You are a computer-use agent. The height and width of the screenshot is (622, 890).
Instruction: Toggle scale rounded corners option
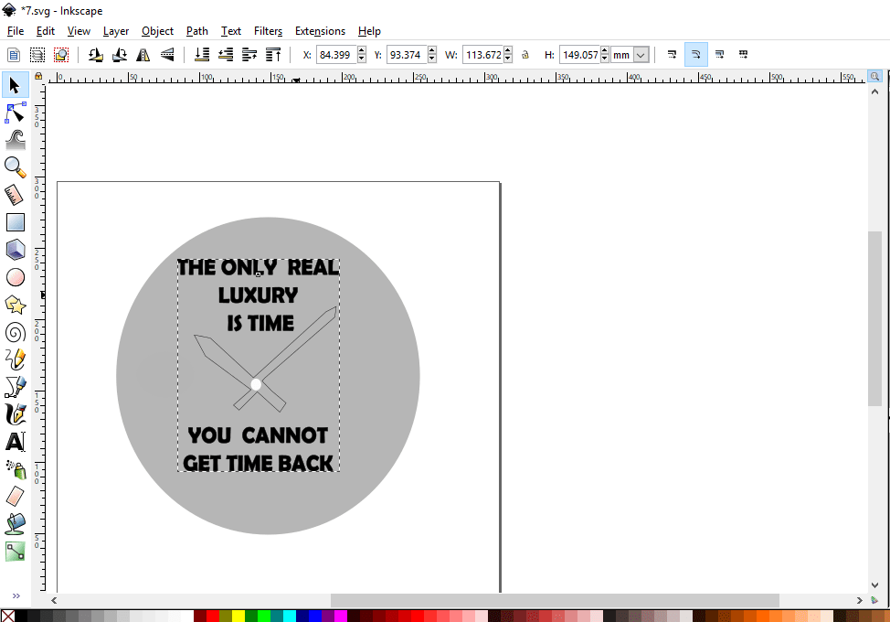pos(696,55)
